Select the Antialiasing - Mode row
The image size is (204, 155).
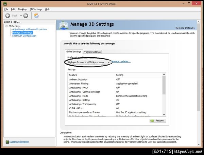coord(115,96)
